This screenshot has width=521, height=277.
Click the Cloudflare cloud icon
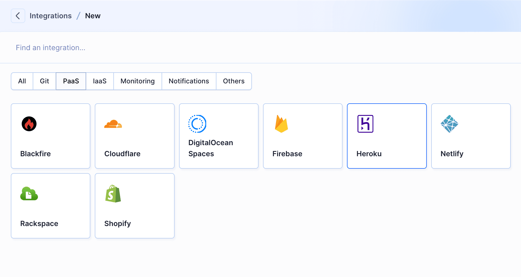(113, 124)
